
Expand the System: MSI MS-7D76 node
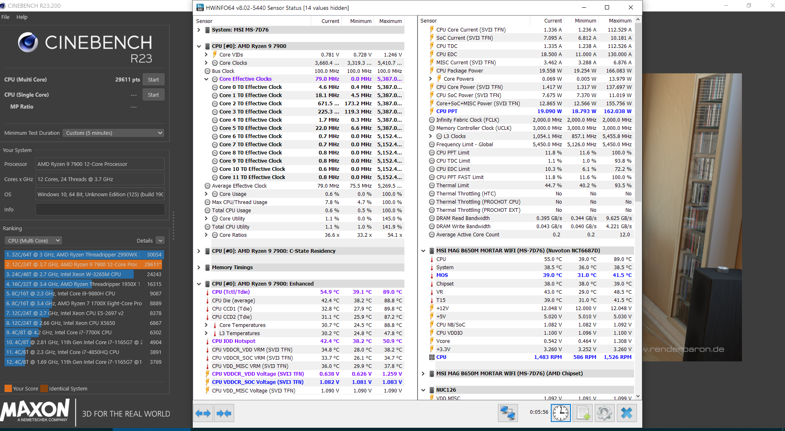point(199,30)
